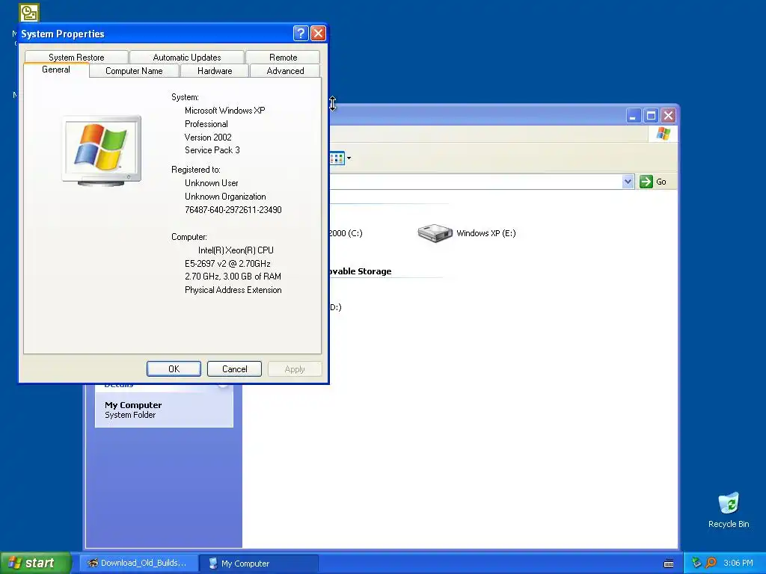The image size is (766, 574).
Task: Click "System Folder" text in the Details pane
Action: pos(130,415)
